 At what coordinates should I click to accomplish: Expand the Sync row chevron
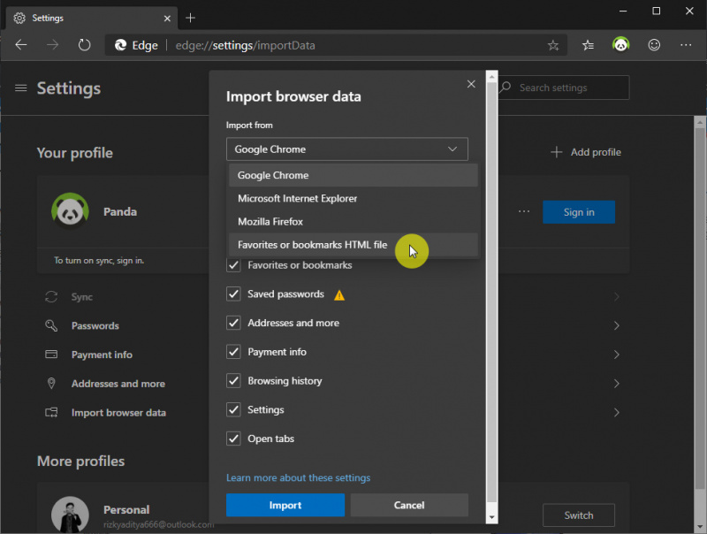click(x=616, y=297)
